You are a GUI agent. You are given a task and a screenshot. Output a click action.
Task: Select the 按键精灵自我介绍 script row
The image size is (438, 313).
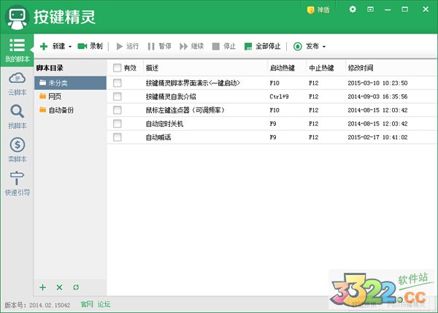(x=272, y=96)
